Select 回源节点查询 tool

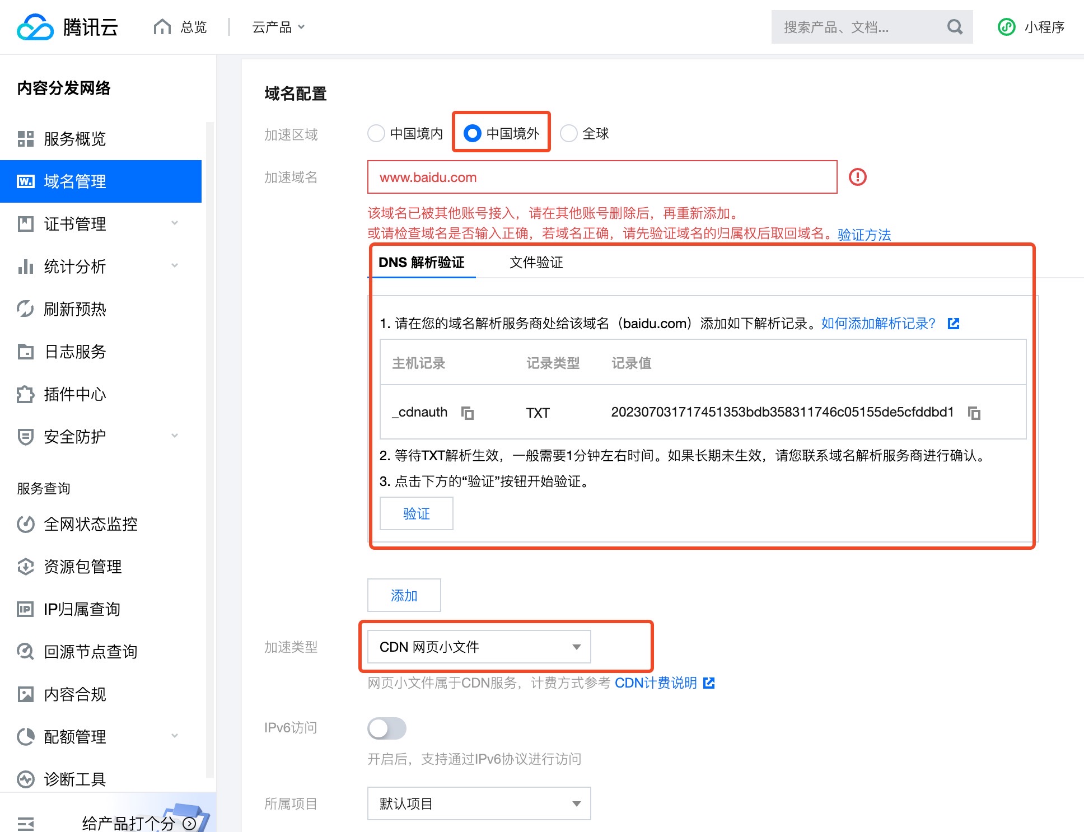[91, 651]
